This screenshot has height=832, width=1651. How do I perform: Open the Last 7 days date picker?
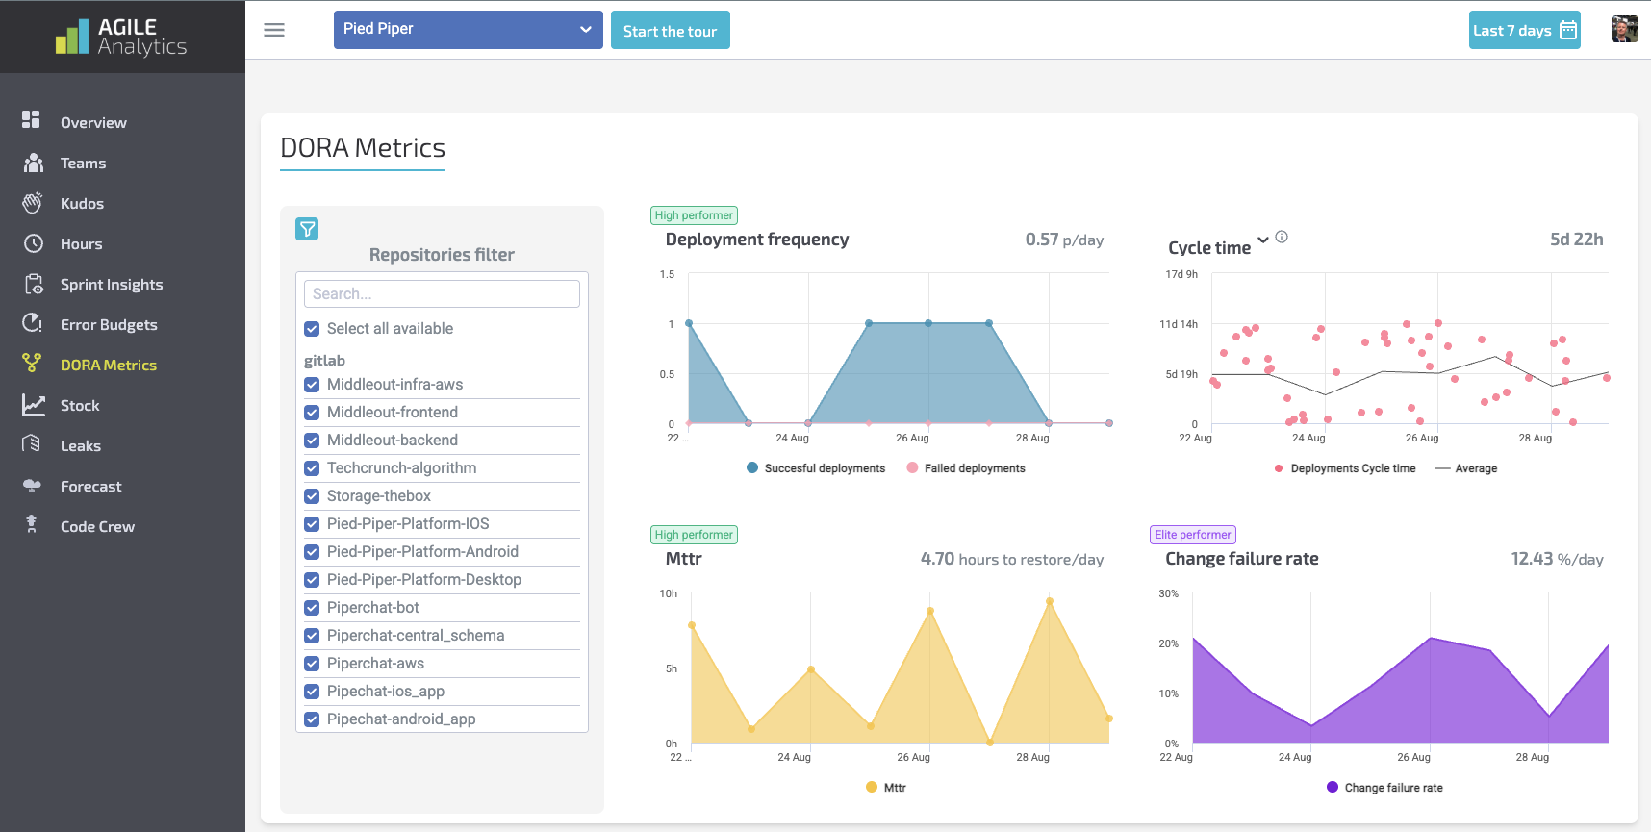pyautogui.click(x=1524, y=30)
